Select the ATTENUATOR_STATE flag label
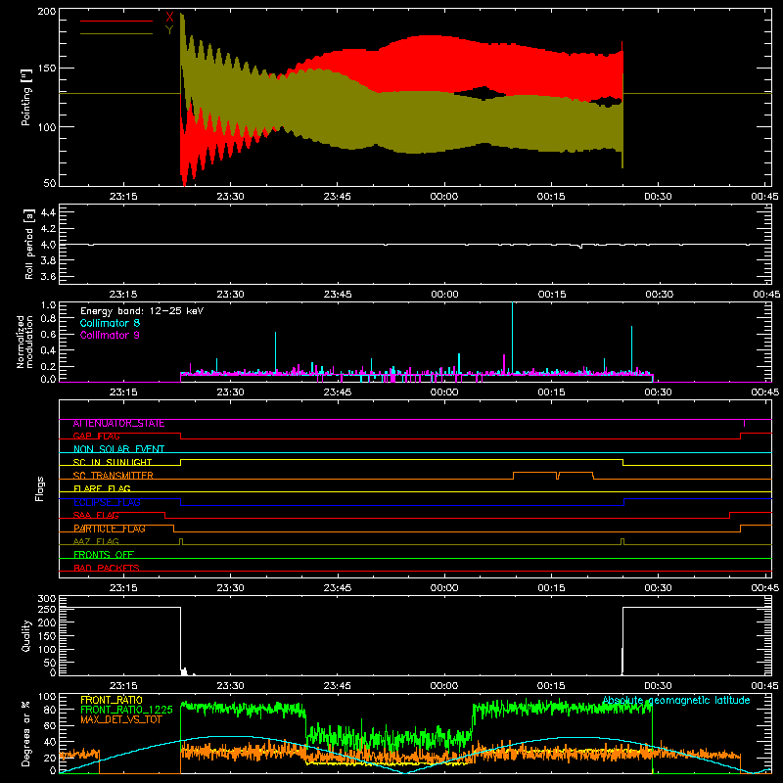The image size is (783, 783). (x=118, y=424)
